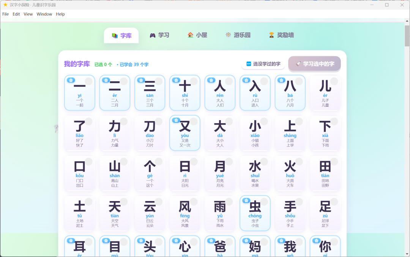This screenshot has width=410, height=257.
Task: Click the 学习选中的字 button
Action: pos(315,64)
